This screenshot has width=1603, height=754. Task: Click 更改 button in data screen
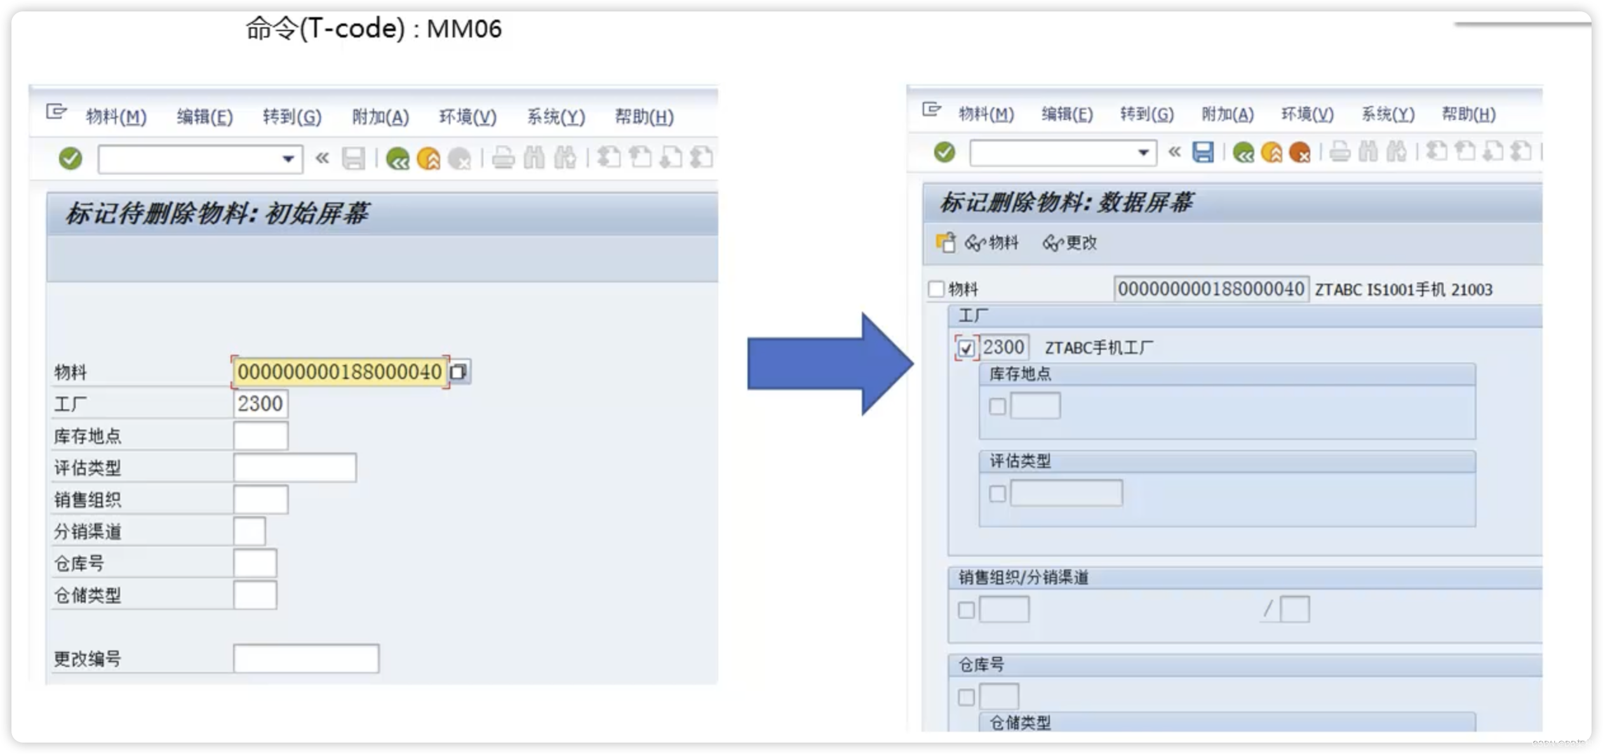point(1070,242)
